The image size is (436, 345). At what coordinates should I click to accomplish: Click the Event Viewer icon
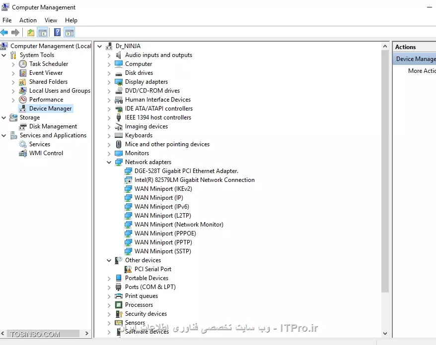[23, 73]
